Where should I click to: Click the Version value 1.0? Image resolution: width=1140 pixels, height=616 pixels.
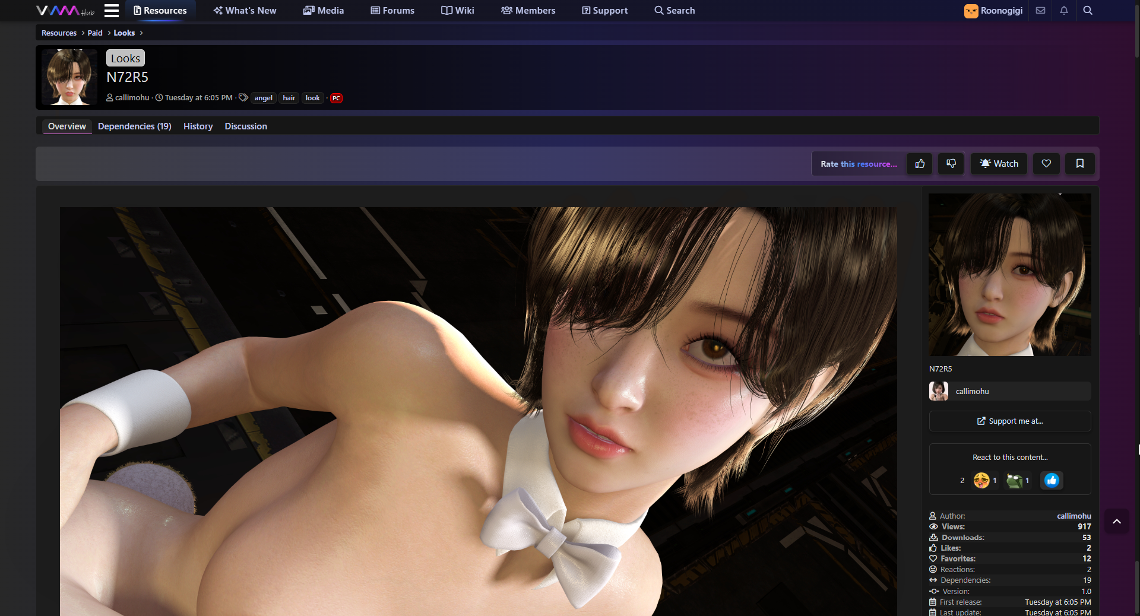[x=1087, y=592]
